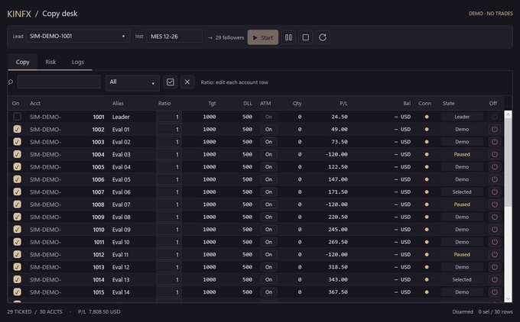
Task: Click the search magnifier icon
Action: (x=11, y=82)
